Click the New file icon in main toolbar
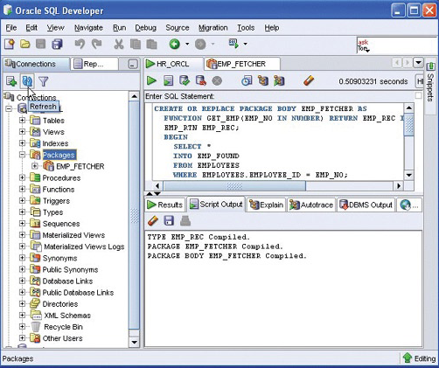The height and width of the screenshot is (368, 439). 10,44
